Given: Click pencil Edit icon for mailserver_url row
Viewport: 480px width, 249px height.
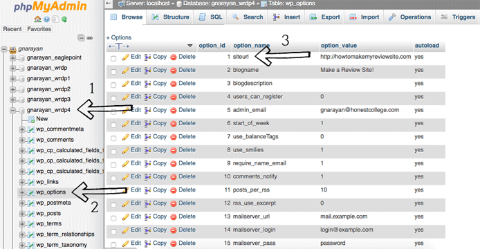Looking at the screenshot, I should pyautogui.click(x=125, y=217).
